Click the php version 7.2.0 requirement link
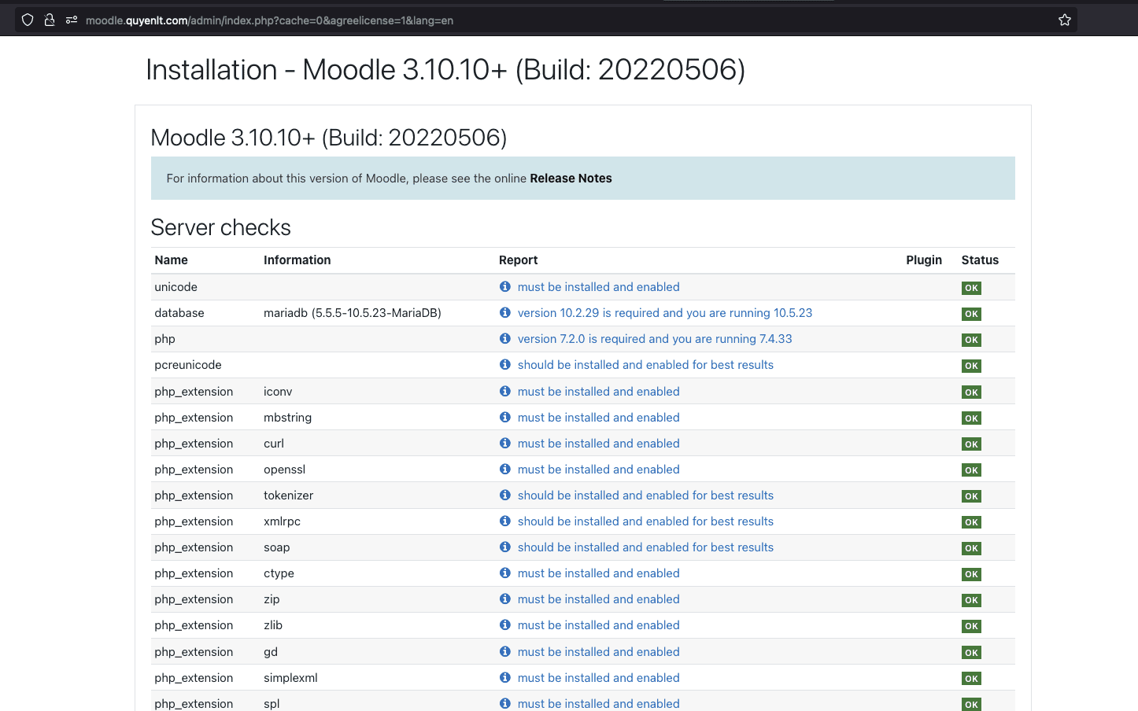Viewport: 1138px width, 711px height. click(654, 339)
